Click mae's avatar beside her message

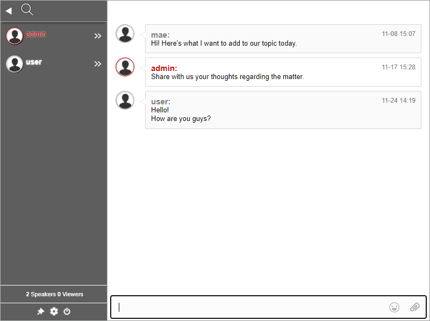click(x=125, y=34)
